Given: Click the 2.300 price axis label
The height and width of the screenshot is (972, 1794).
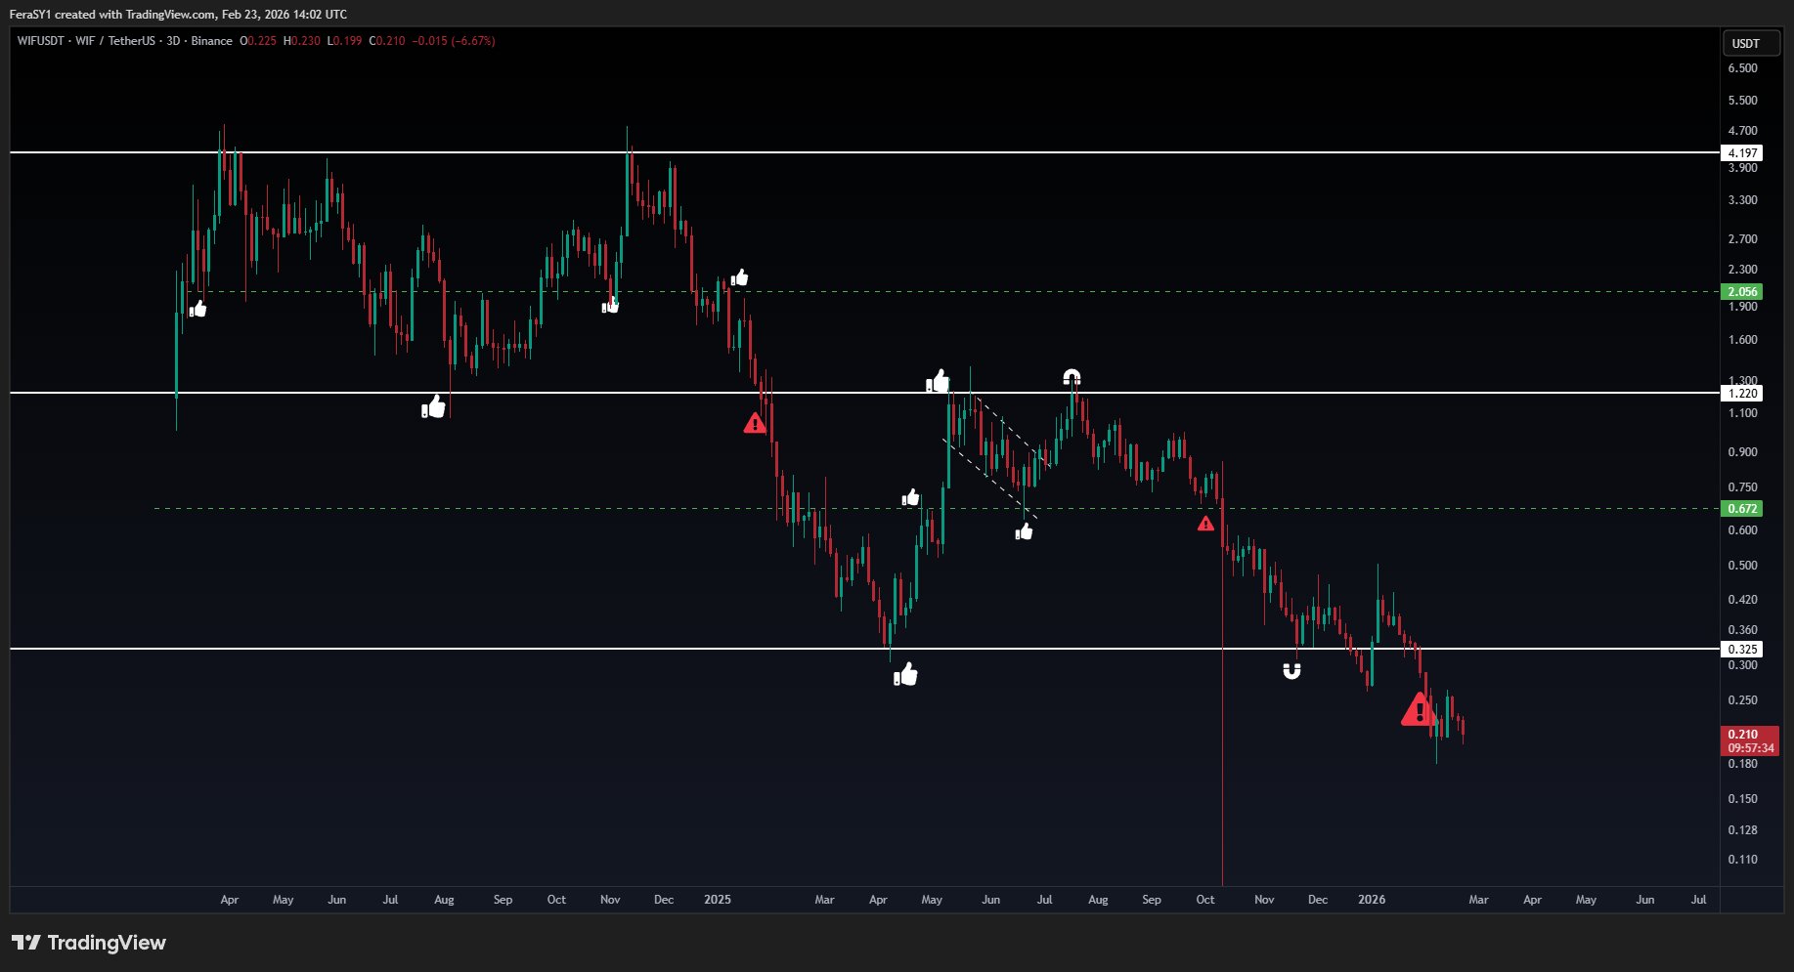Looking at the screenshot, I should 1742,270.
